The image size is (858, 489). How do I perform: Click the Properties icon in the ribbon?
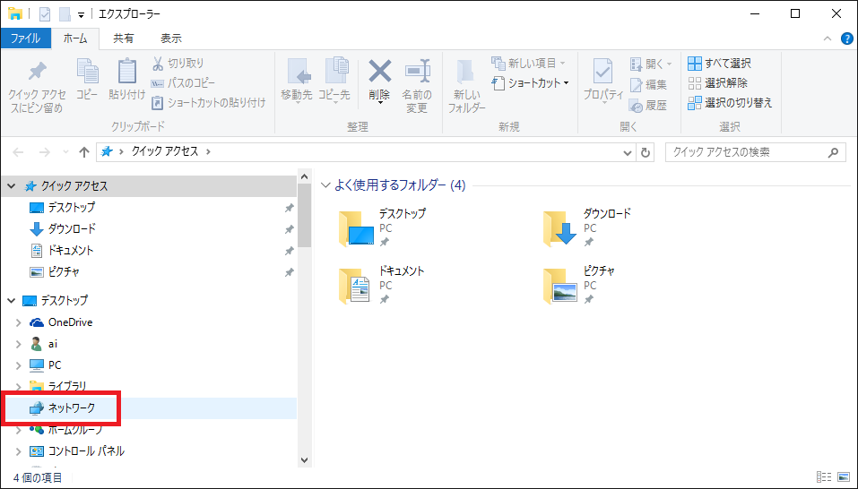[x=603, y=73]
